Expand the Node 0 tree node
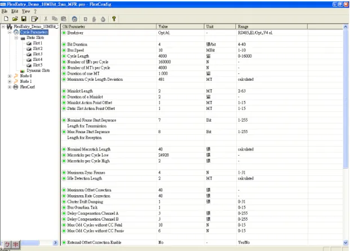Viewport: 350px width, 251px height. click(x=10, y=76)
